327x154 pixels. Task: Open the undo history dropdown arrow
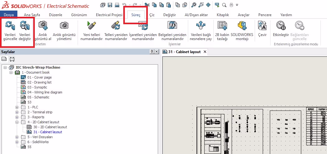coord(129,5)
